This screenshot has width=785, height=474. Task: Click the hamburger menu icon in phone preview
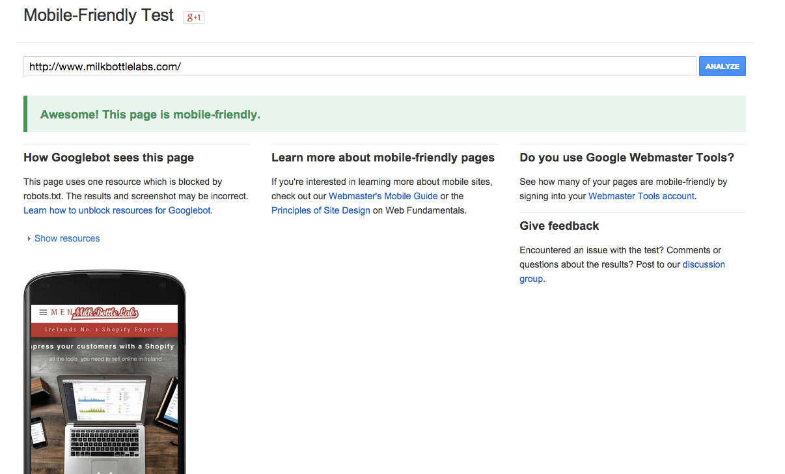(44, 313)
